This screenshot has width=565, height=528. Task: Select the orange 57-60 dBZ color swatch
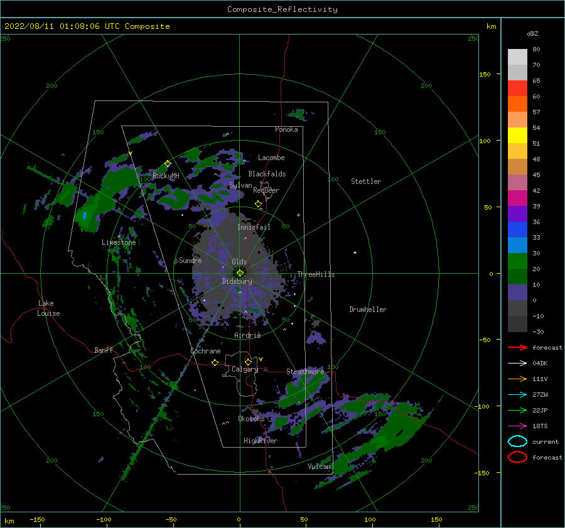point(517,104)
